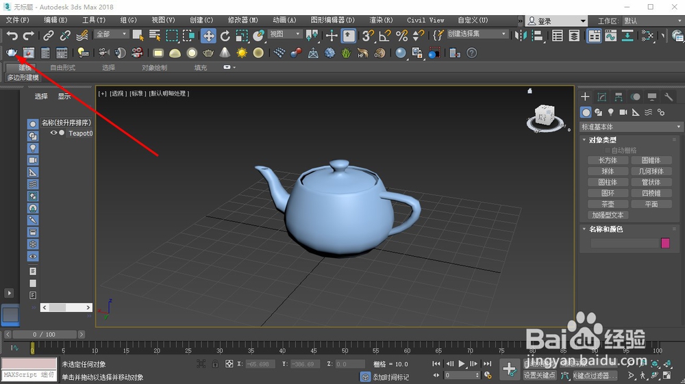The width and height of the screenshot is (685, 384).
Task: Toggle geometry filter in scene explorer
Action: pyautogui.click(x=33, y=125)
